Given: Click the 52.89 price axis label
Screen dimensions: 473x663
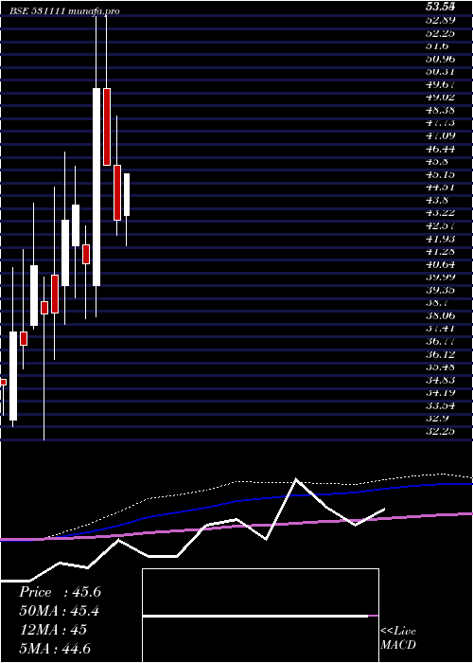Looking at the screenshot, I should [441, 20].
